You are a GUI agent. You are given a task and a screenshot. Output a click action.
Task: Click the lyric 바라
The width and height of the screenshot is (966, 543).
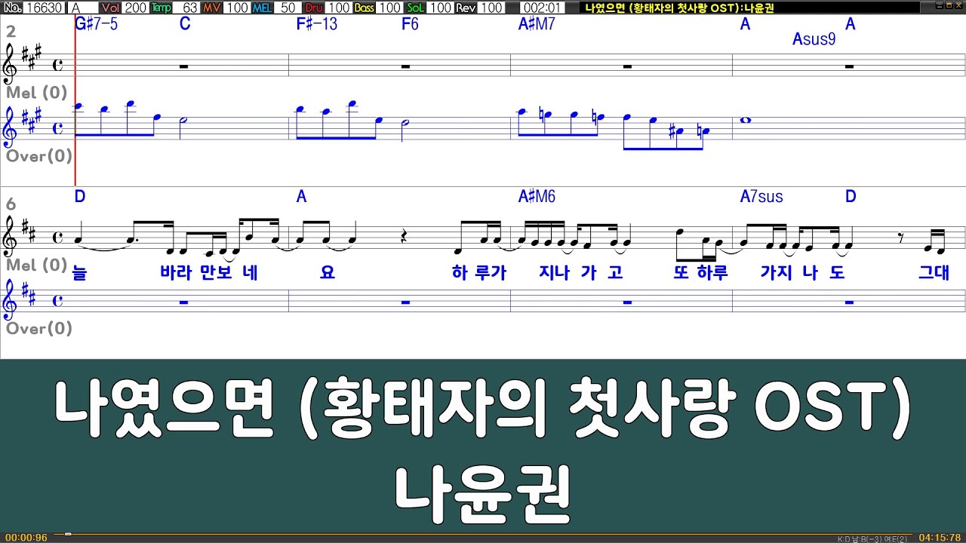177,272
